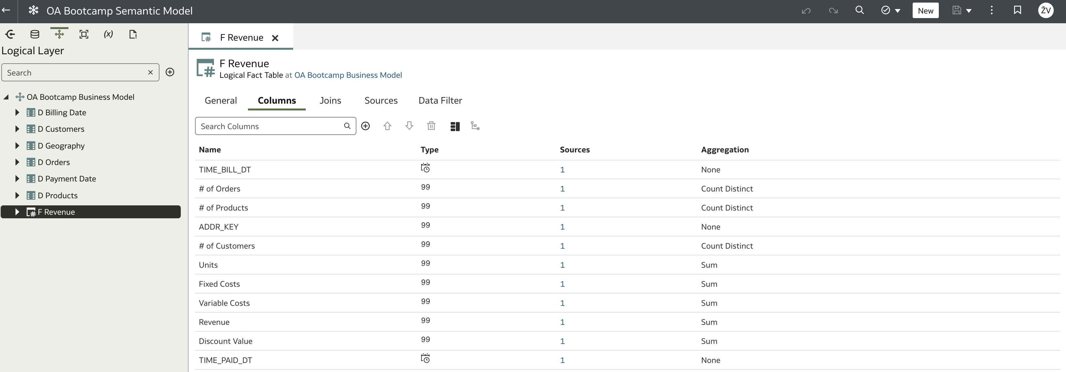
Task: Select the '# of Products' column name
Action: [223, 208]
